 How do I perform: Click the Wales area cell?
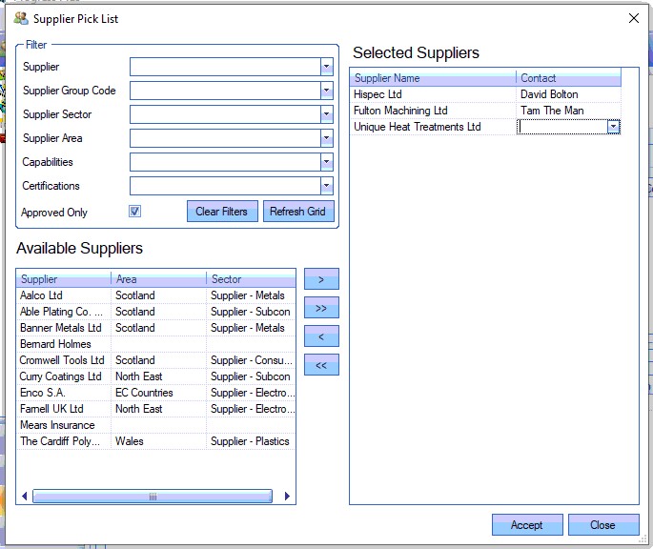coord(158,441)
